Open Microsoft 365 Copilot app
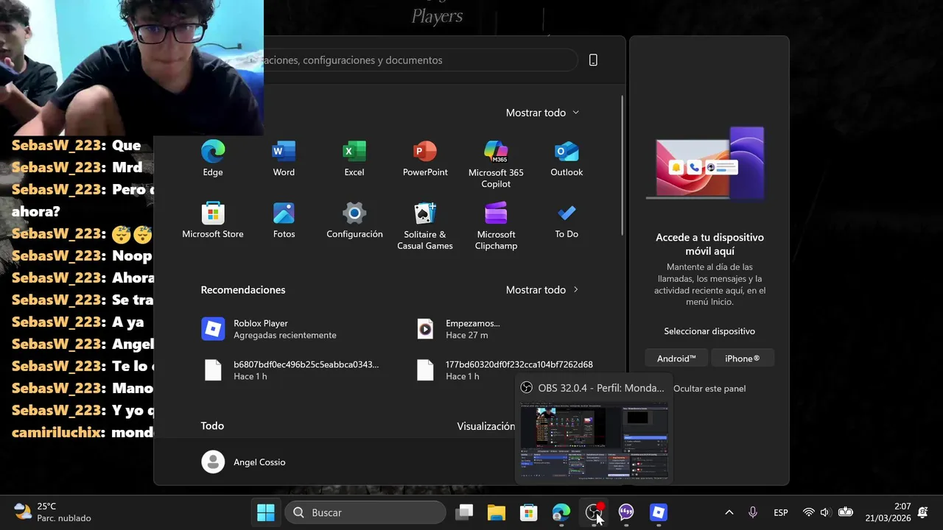Screen dimensions: 943x530 (496, 163)
